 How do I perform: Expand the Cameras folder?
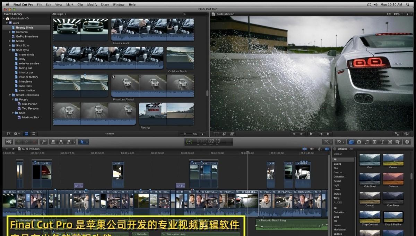(10, 32)
